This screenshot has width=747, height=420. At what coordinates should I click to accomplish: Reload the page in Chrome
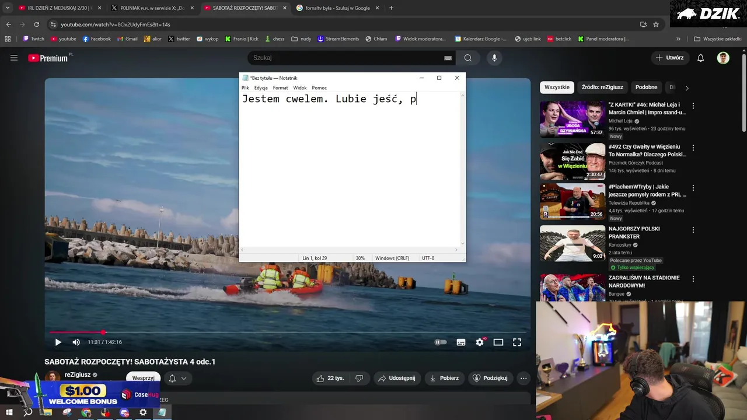(37, 24)
